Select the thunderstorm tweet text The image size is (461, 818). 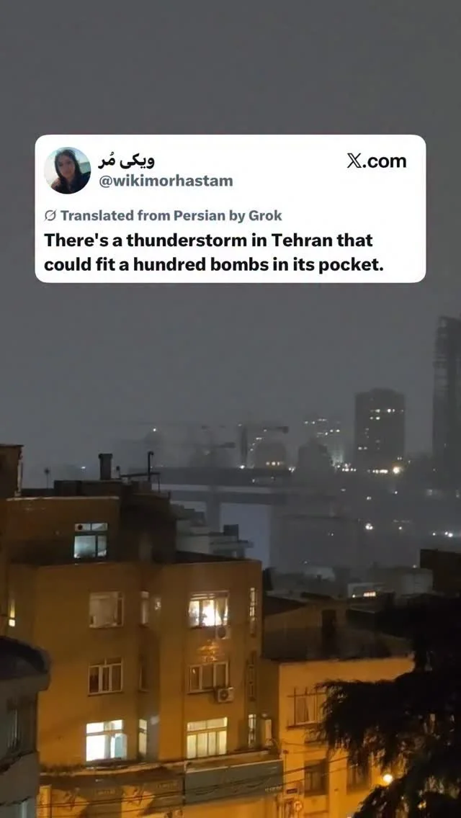click(213, 253)
